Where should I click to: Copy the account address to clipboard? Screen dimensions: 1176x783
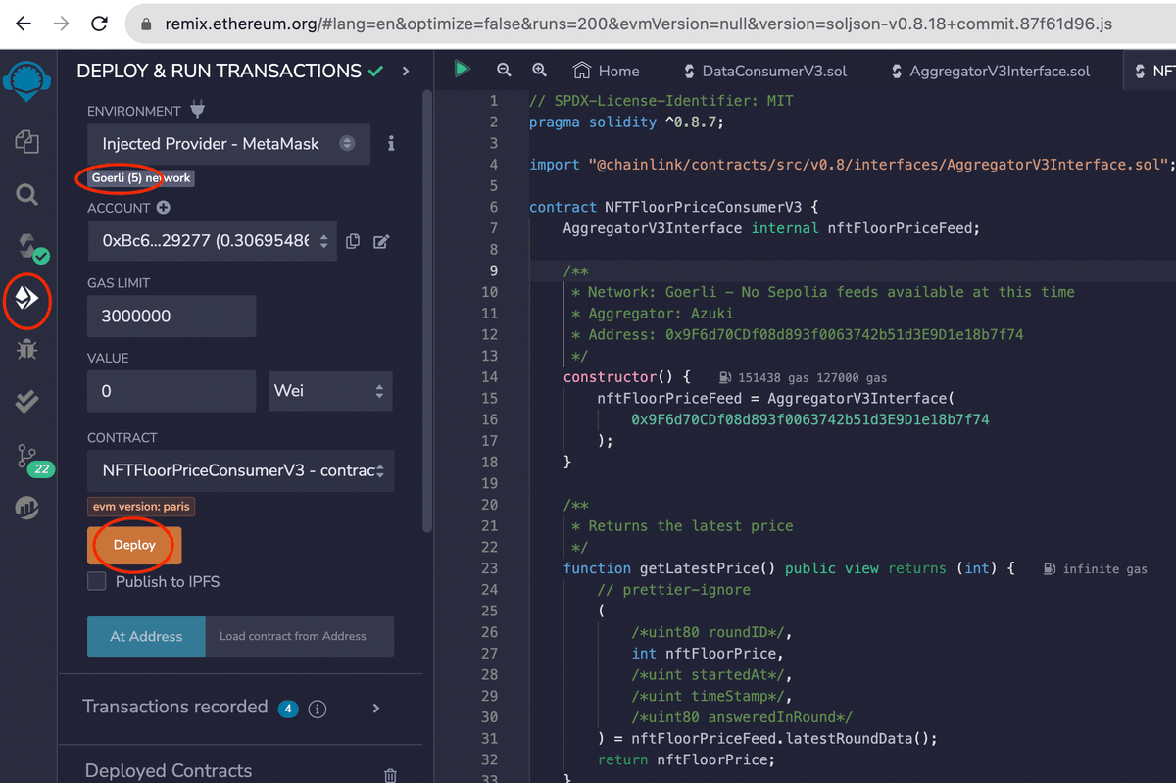(x=353, y=241)
